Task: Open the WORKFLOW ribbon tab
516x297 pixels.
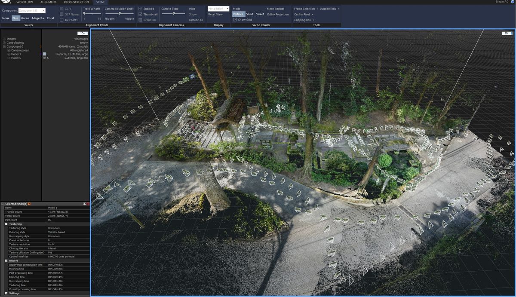Action: [x=25, y=2]
